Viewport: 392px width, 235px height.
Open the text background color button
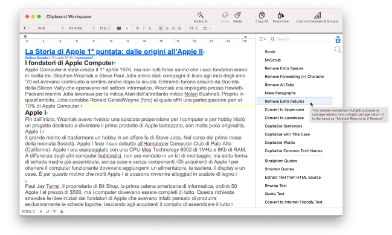(x=127, y=28)
